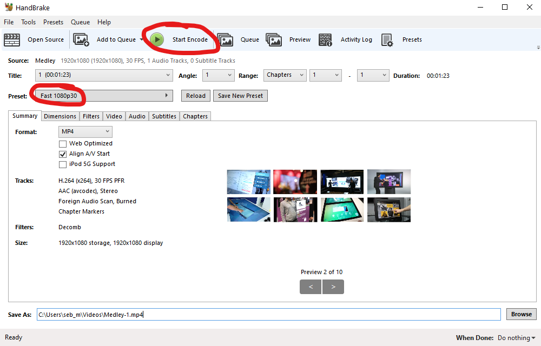
Task: Open the Tools menu
Action: (x=28, y=22)
